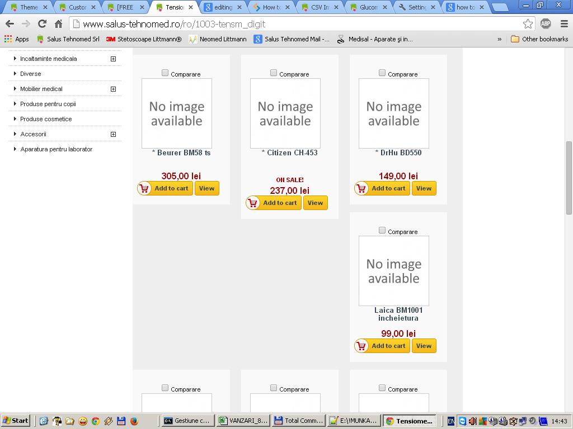Show more bookmarks chevron
573x429 pixels.
[x=500, y=39]
